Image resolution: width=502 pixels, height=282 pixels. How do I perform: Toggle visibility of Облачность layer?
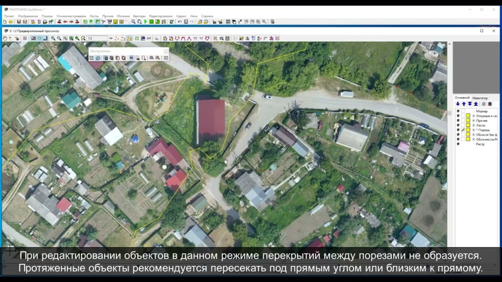point(458,139)
